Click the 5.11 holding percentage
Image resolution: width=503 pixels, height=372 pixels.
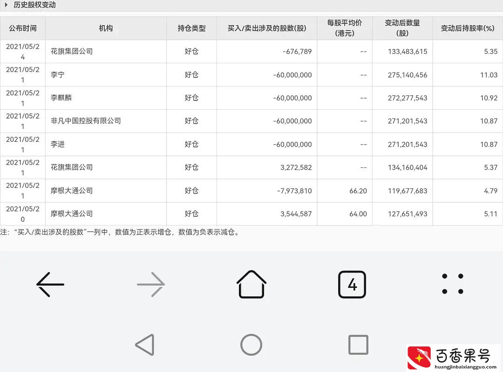click(490, 214)
